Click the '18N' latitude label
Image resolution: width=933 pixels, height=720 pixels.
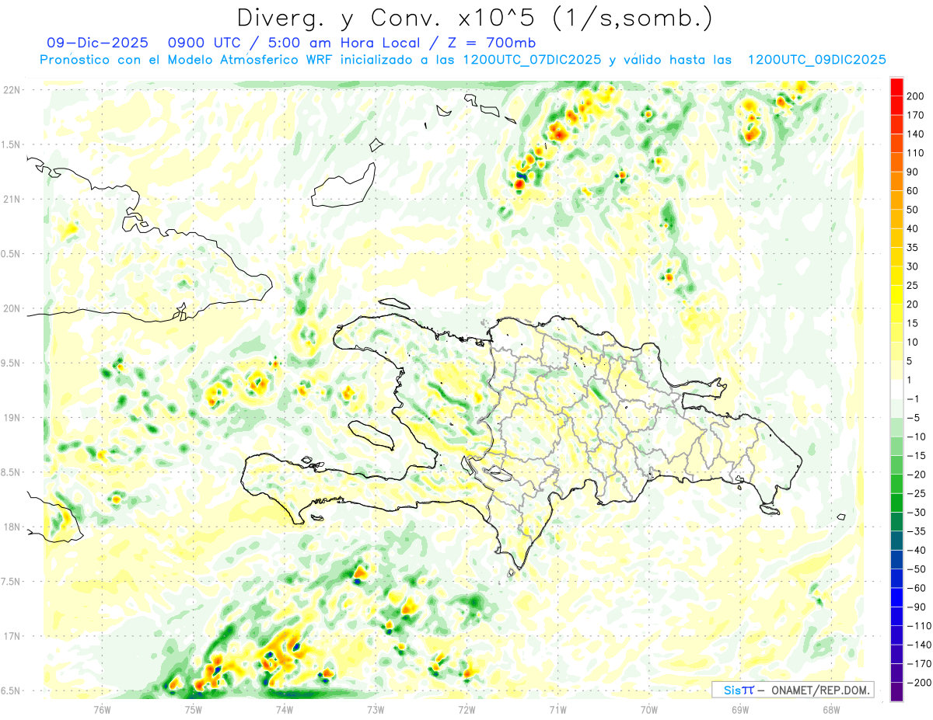(x=12, y=527)
